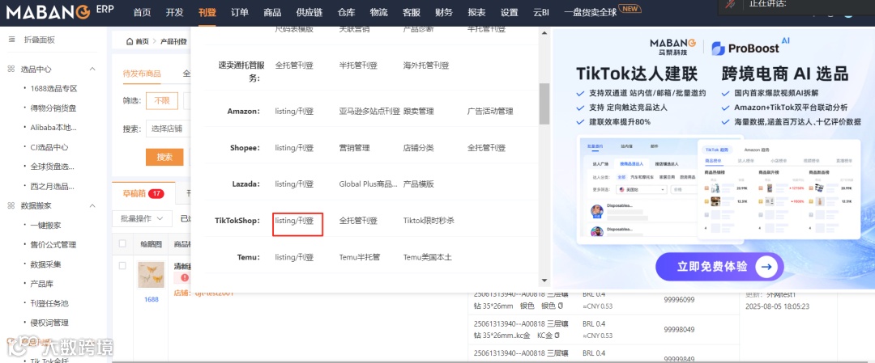Click the orange 搜索 button

coord(164,157)
